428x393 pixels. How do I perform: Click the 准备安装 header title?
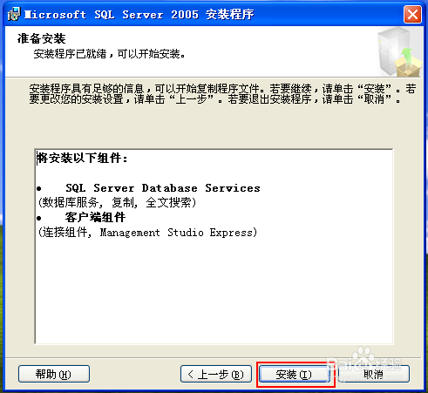click(x=42, y=38)
